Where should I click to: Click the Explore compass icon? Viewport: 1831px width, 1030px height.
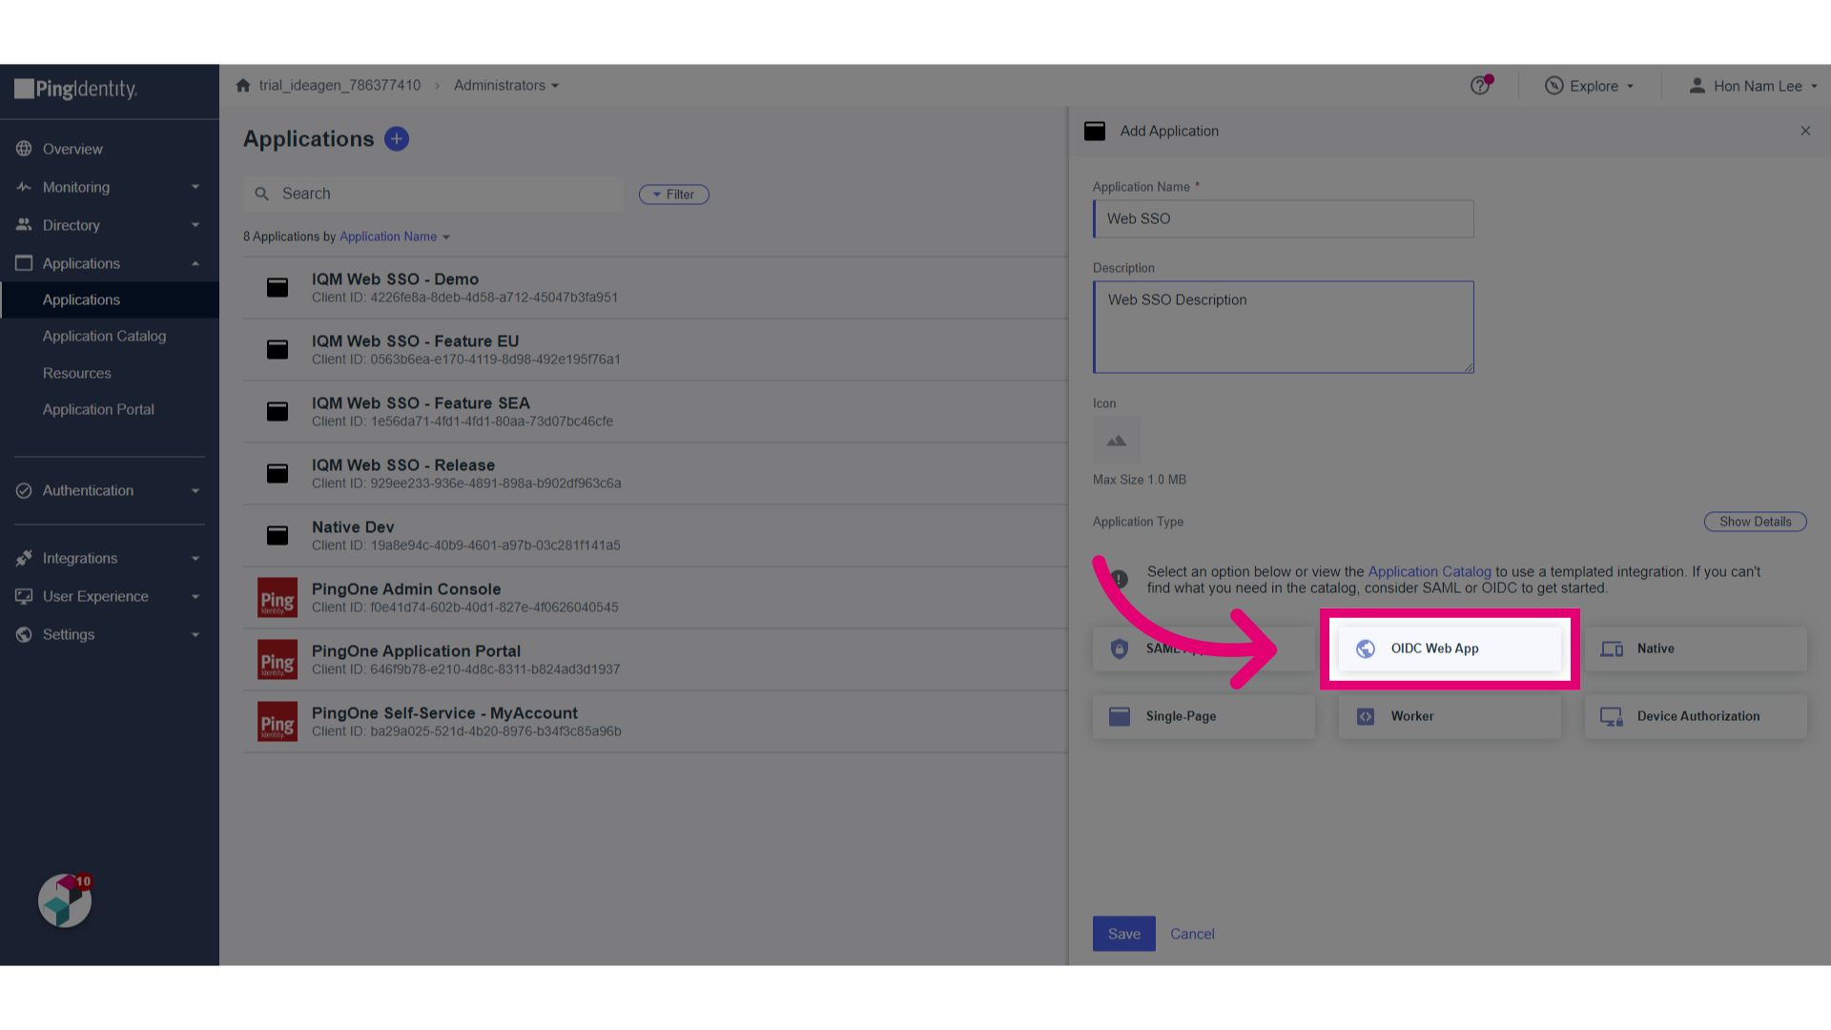(x=1553, y=86)
